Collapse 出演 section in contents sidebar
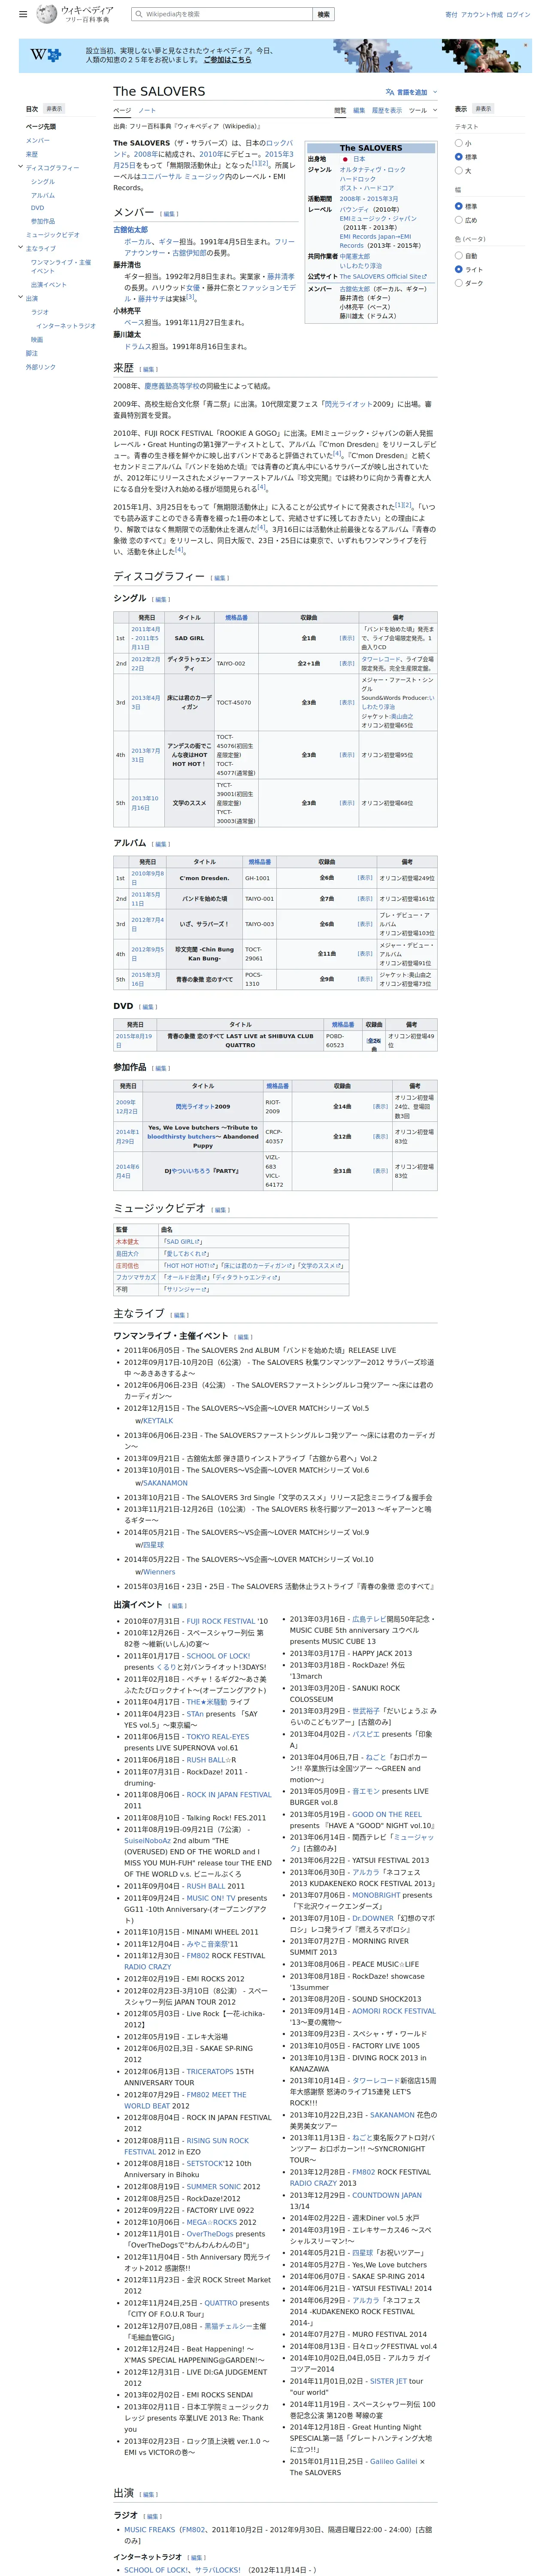 tap(21, 298)
